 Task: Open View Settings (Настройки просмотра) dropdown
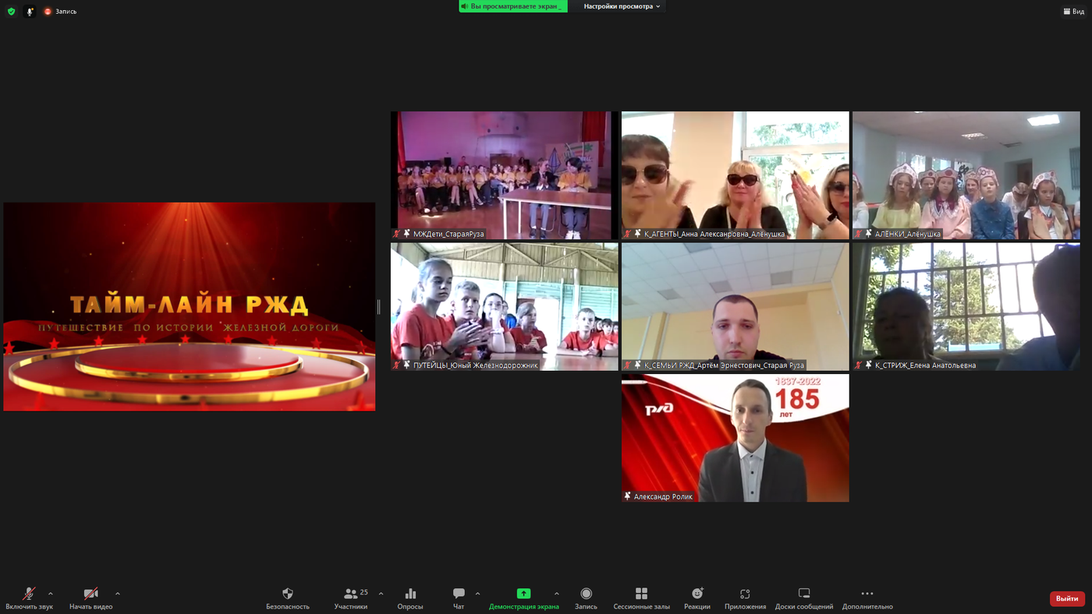click(x=622, y=6)
